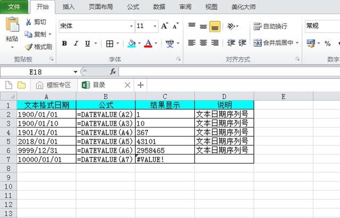
Task: Click the phonetic guide (wén) icon
Action: click(x=170, y=43)
